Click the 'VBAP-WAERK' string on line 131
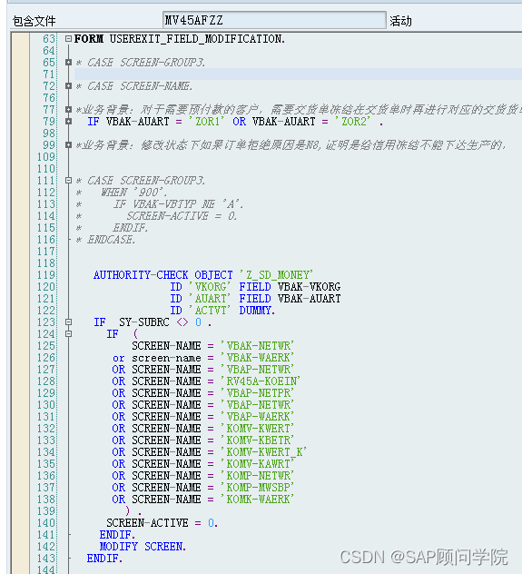Screen dimensions: 522x574 257,417
